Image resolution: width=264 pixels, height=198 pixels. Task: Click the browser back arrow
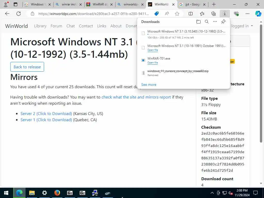tap(7, 14)
